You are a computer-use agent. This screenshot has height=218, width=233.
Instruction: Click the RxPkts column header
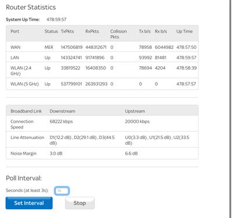[x=92, y=31]
